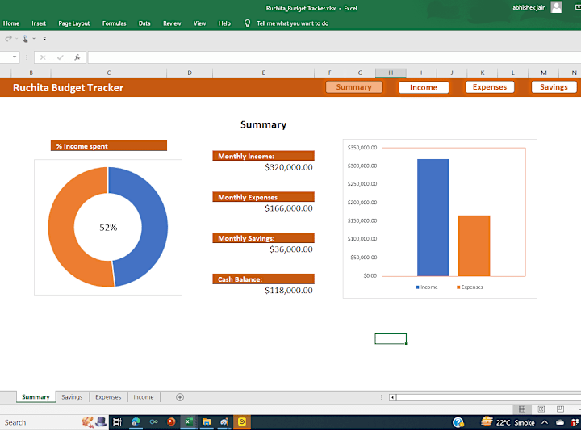Click the Savings navigation button

(x=554, y=87)
